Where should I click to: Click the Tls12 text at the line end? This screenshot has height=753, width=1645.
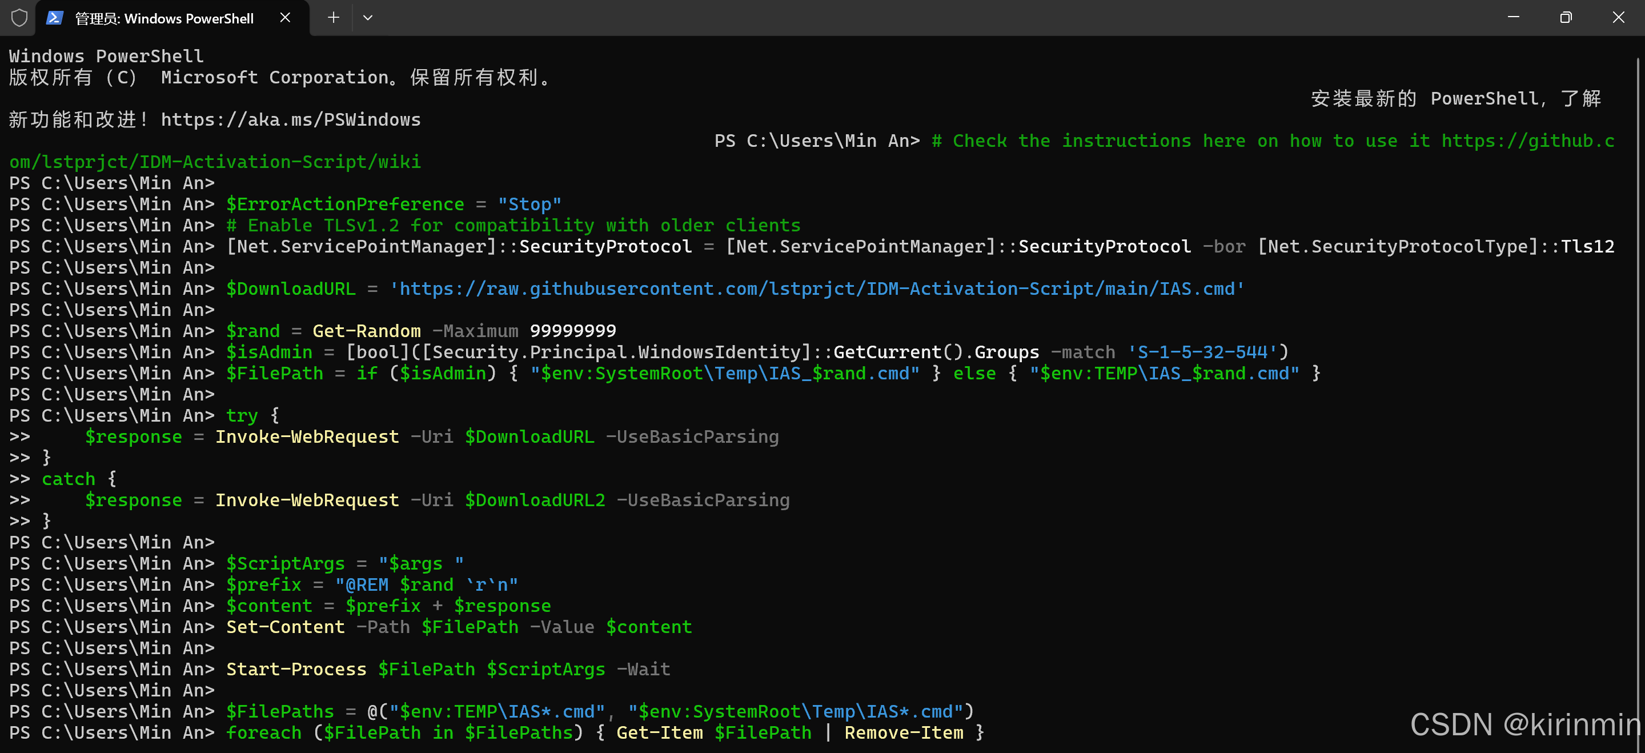coord(1587,247)
